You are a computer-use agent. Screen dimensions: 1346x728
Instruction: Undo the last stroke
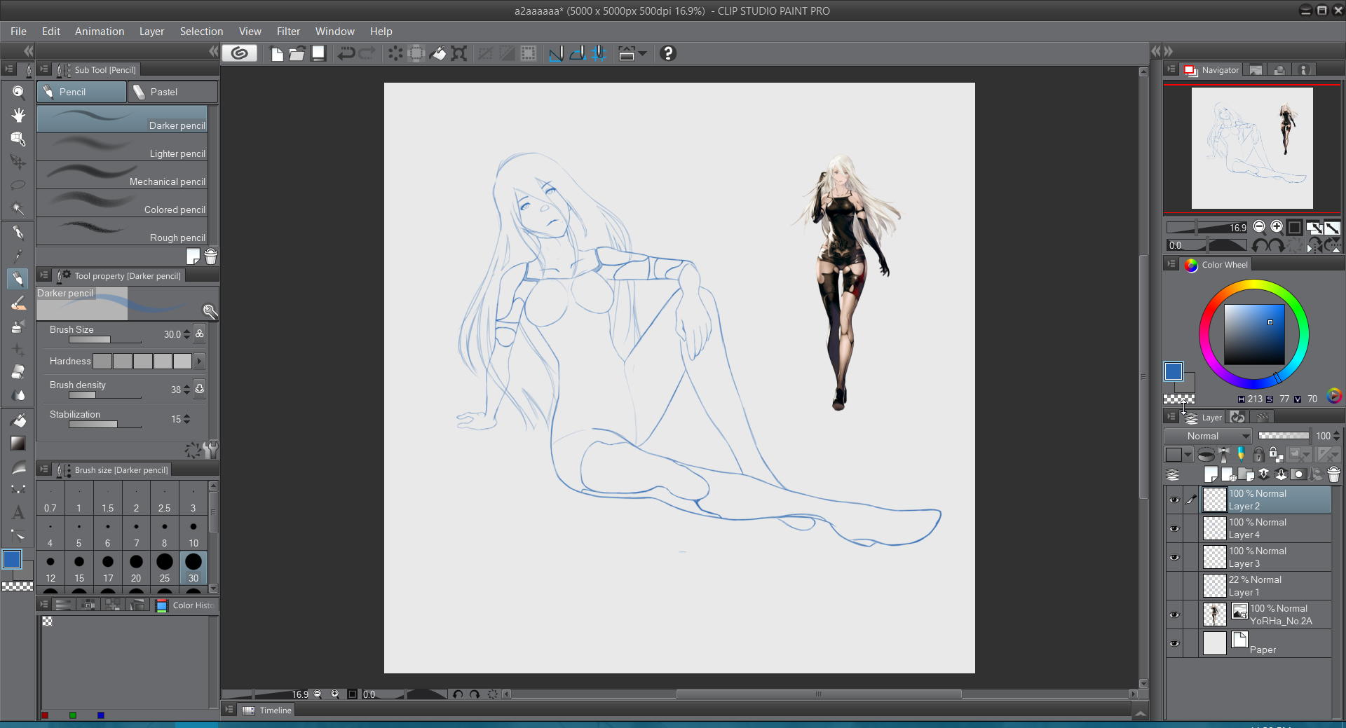346,53
